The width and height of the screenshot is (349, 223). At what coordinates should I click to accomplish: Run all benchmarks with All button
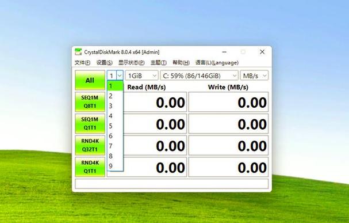click(x=90, y=80)
